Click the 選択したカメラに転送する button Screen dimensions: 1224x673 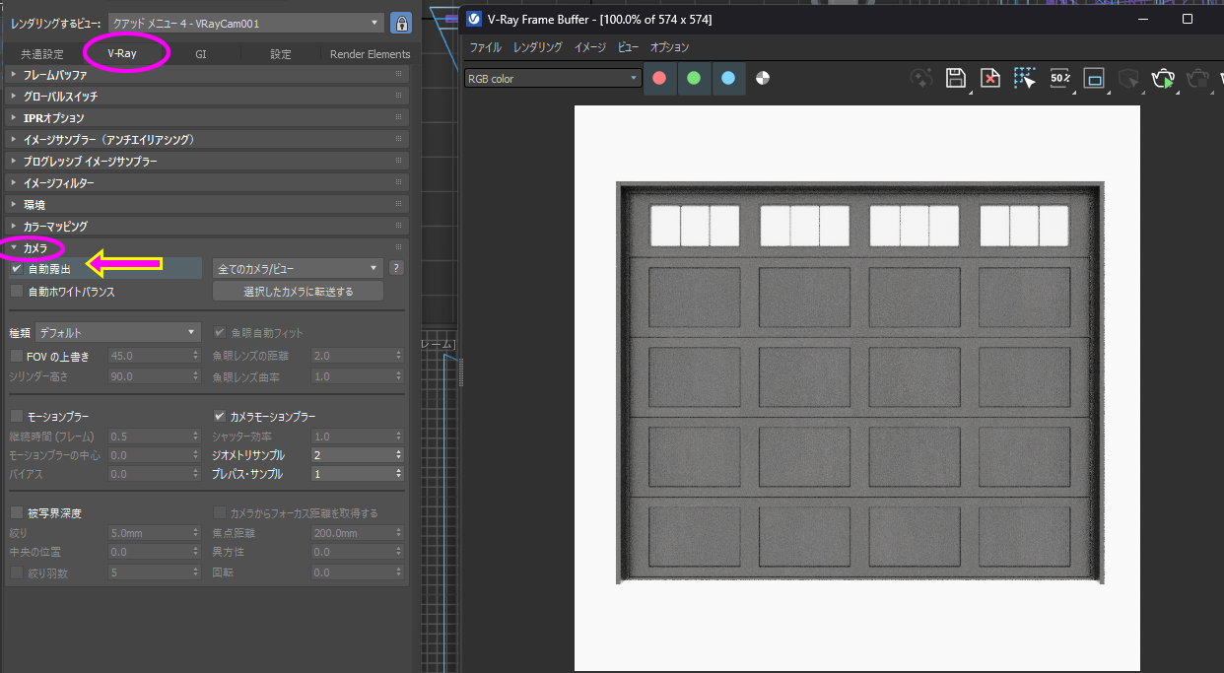pyautogui.click(x=298, y=292)
